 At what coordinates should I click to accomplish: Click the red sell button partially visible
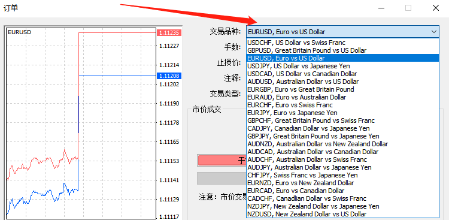(222, 161)
